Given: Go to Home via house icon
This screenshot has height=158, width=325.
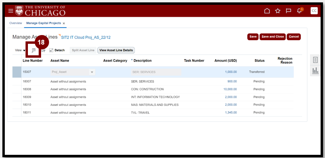Looking at the screenshot, I should 267,11.
